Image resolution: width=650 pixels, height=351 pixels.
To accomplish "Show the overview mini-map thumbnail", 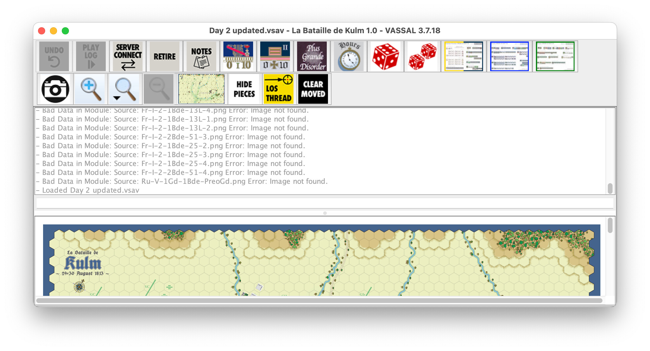I will [201, 89].
